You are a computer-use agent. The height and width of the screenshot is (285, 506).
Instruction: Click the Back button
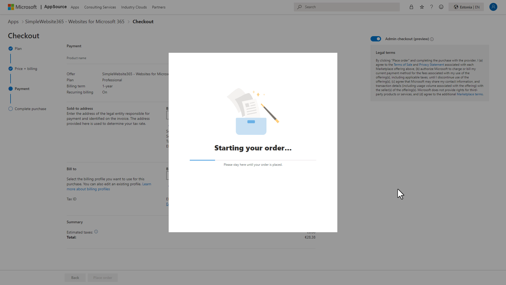75,278
